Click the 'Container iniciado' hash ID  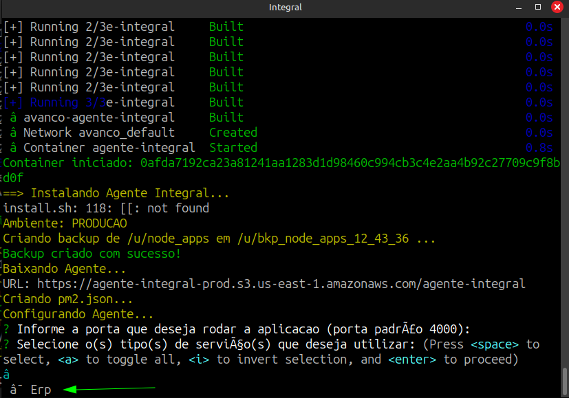click(x=350, y=163)
